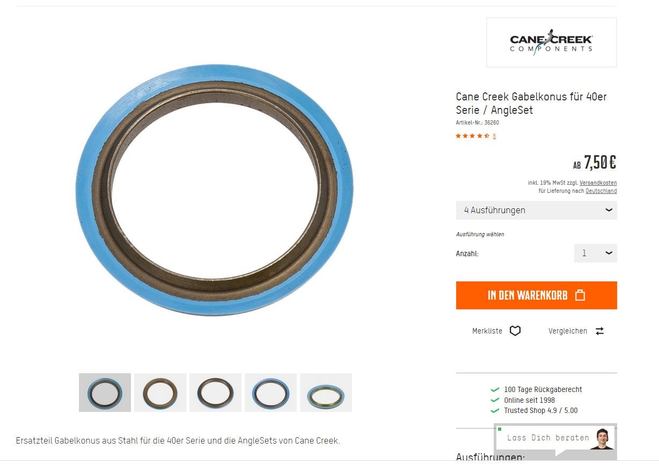Viewport: 659px width, 464px height.
Task: Select the first blue ring thumbnail
Action: [x=105, y=393]
